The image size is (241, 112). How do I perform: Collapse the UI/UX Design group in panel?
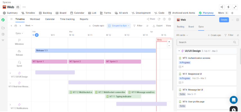tap(179, 51)
